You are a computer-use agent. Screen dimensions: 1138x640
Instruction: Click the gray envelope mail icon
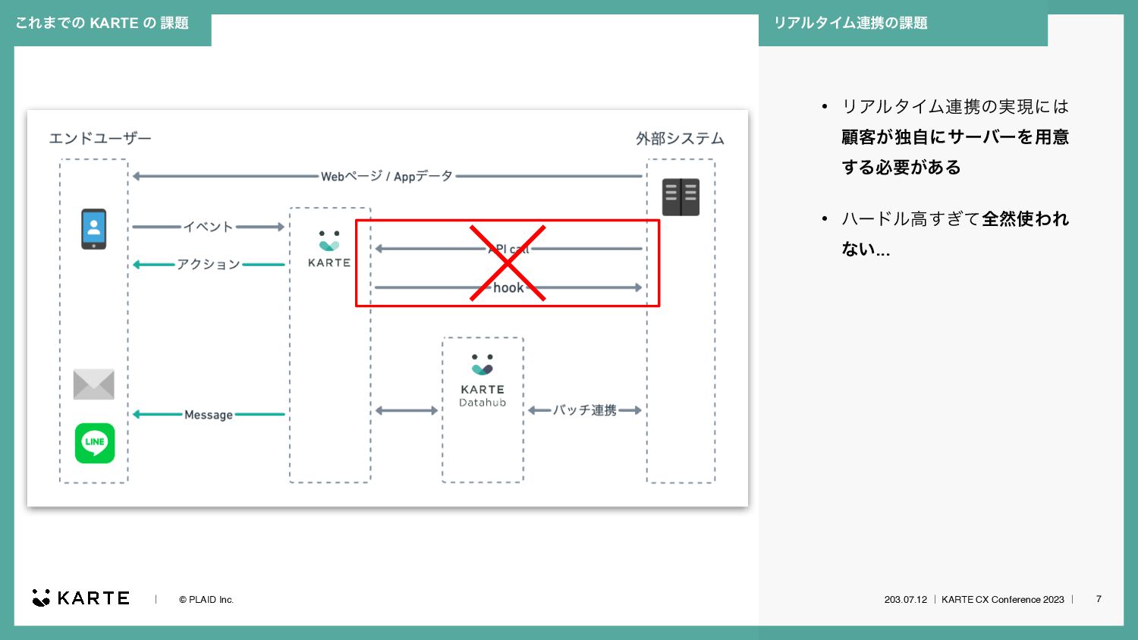(94, 384)
